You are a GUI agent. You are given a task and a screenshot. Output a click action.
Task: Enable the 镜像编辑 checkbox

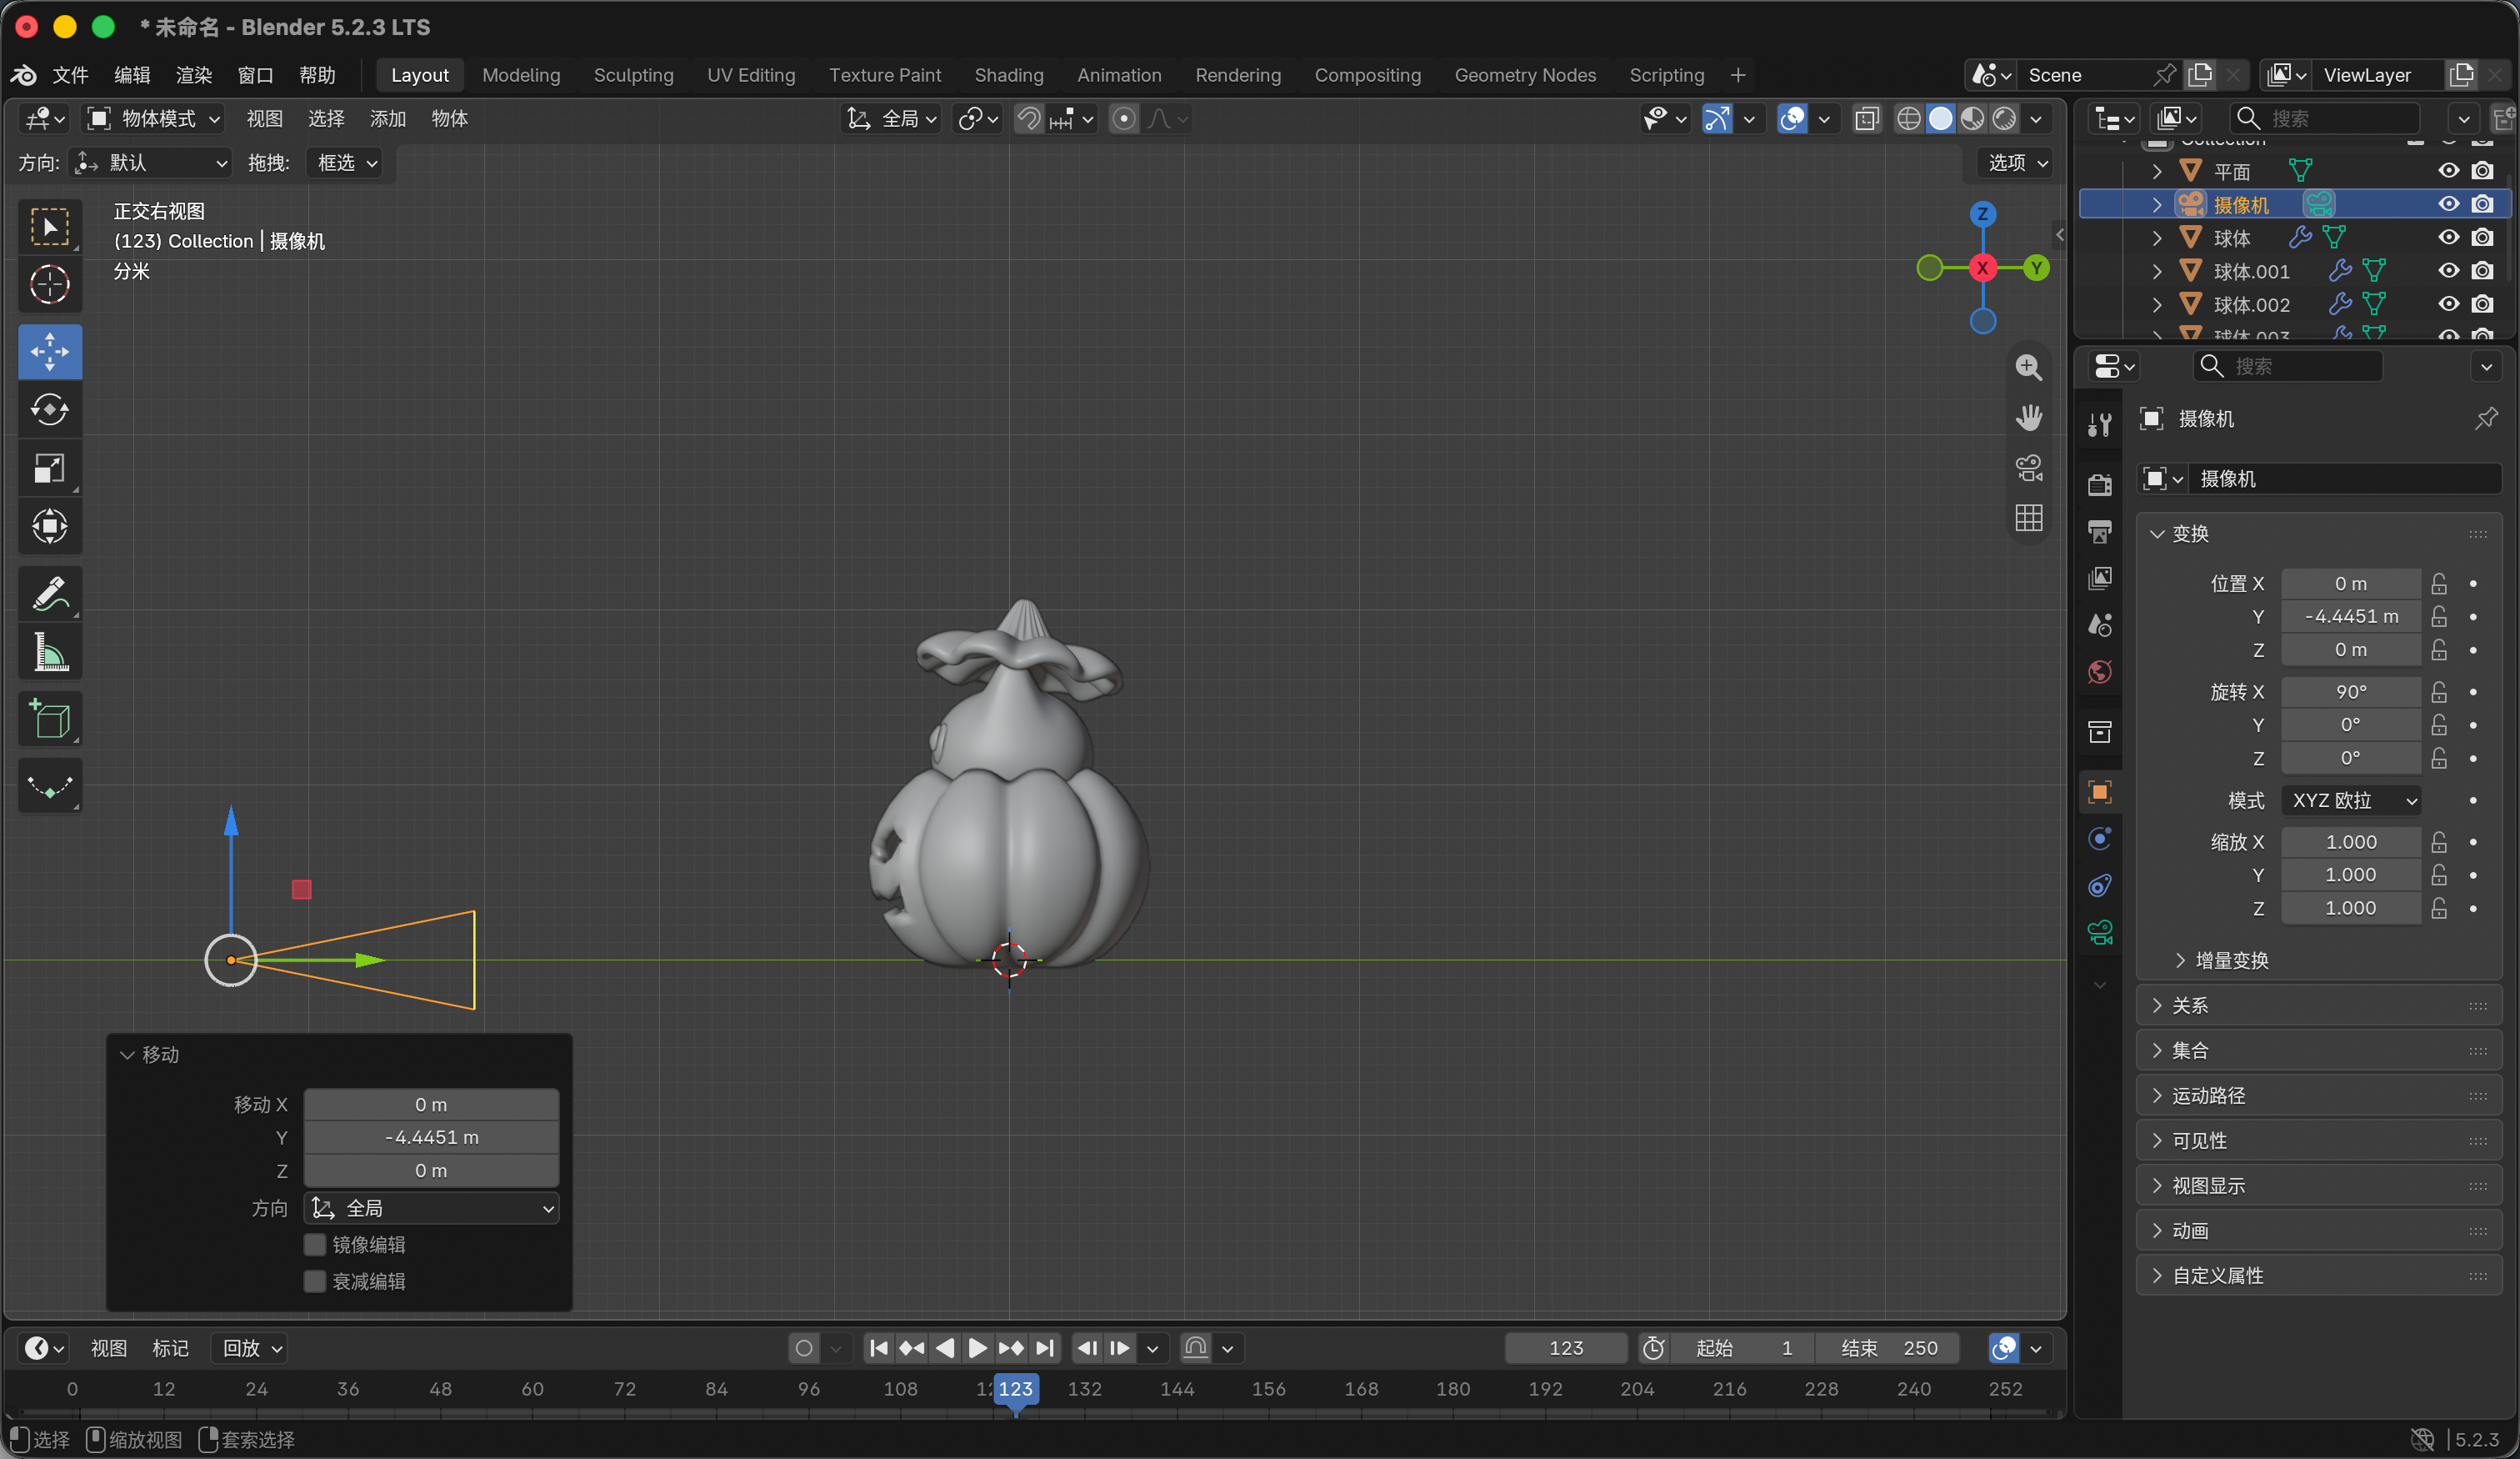315,1245
